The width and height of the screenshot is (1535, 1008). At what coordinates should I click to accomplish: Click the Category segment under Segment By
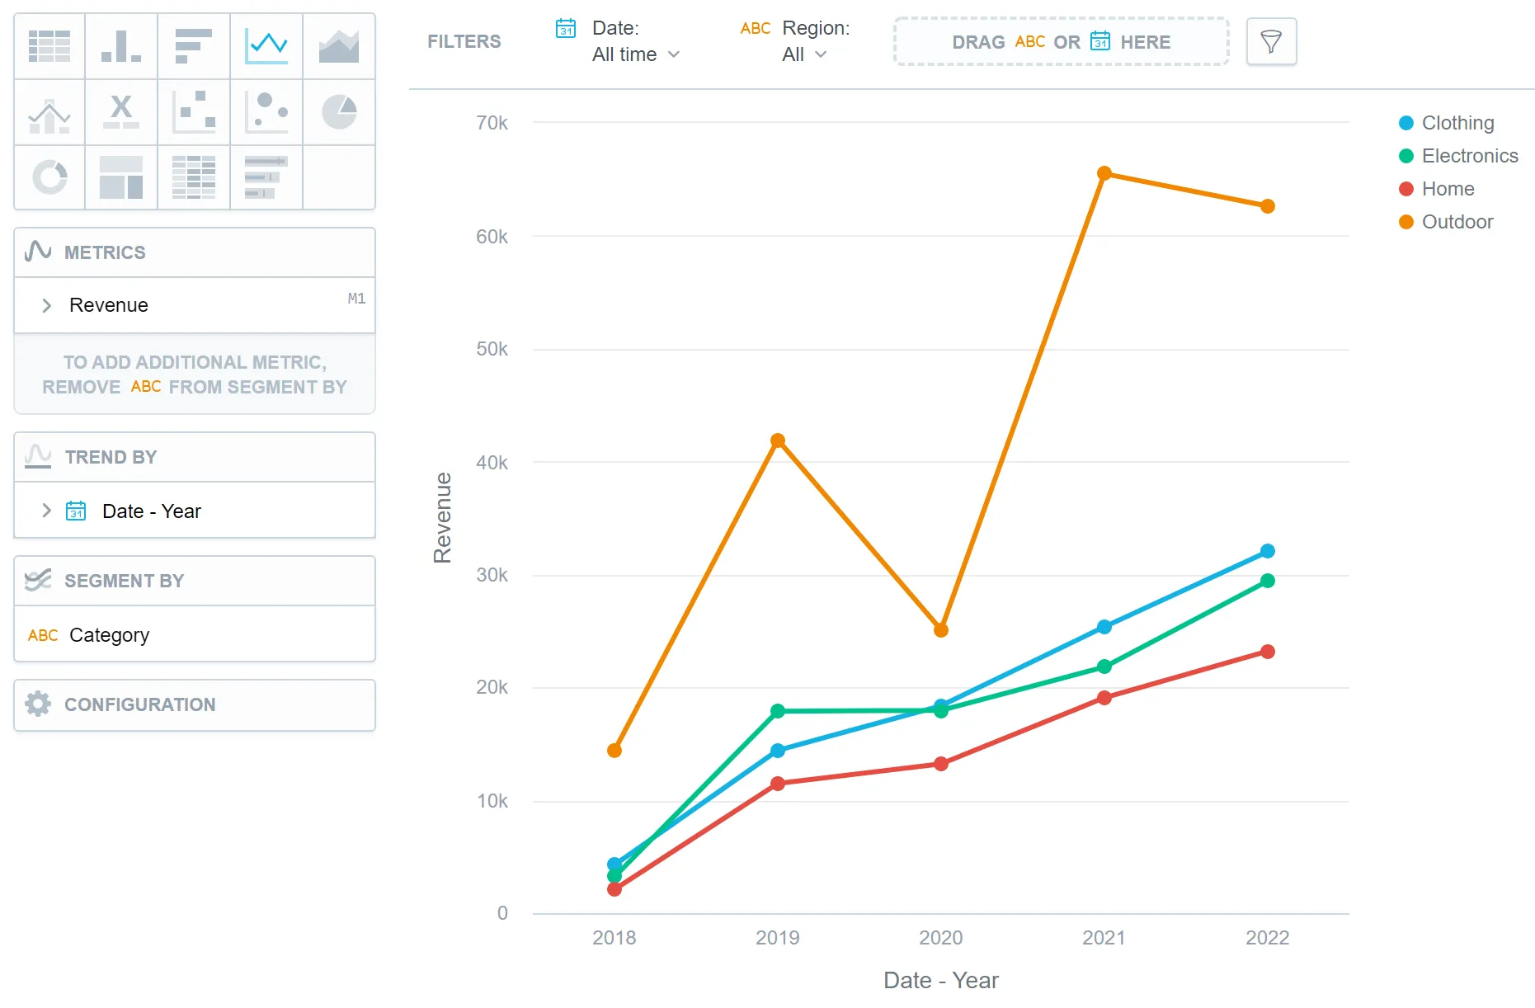pos(109,634)
